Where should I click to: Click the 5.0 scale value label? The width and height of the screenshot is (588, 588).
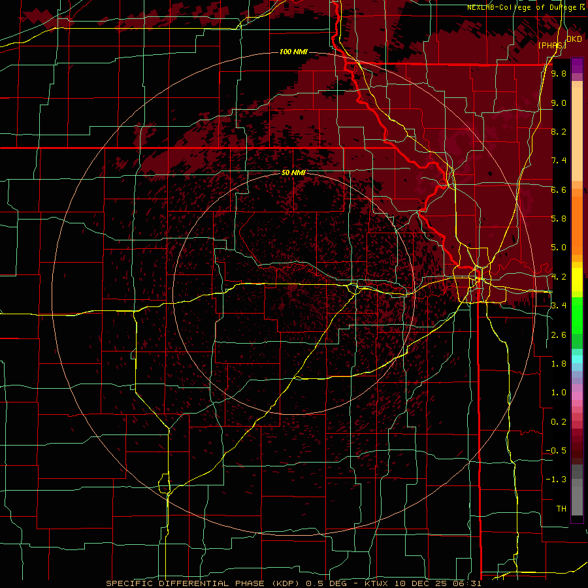tap(559, 248)
